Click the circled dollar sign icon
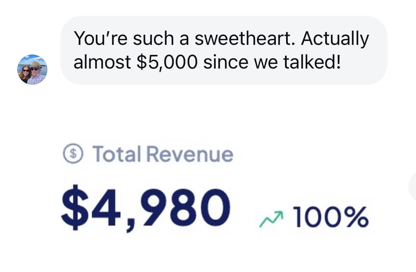The height and width of the screenshot is (272, 416). tap(73, 153)
